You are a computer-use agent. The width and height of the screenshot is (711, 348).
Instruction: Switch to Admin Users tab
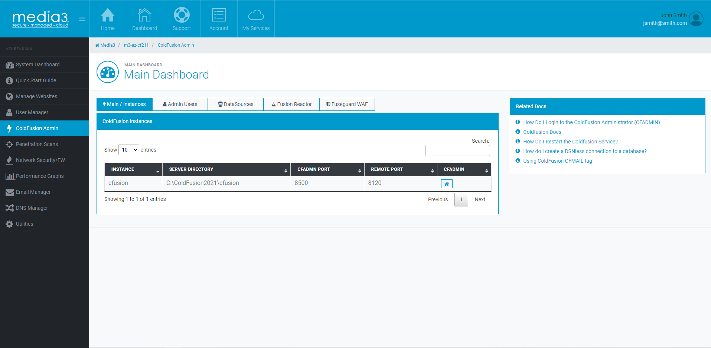[180, 104]
